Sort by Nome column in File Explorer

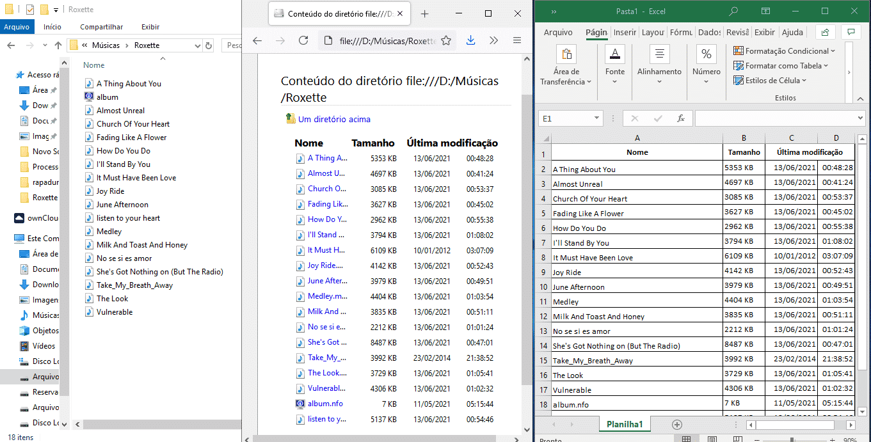click(93, 65)
